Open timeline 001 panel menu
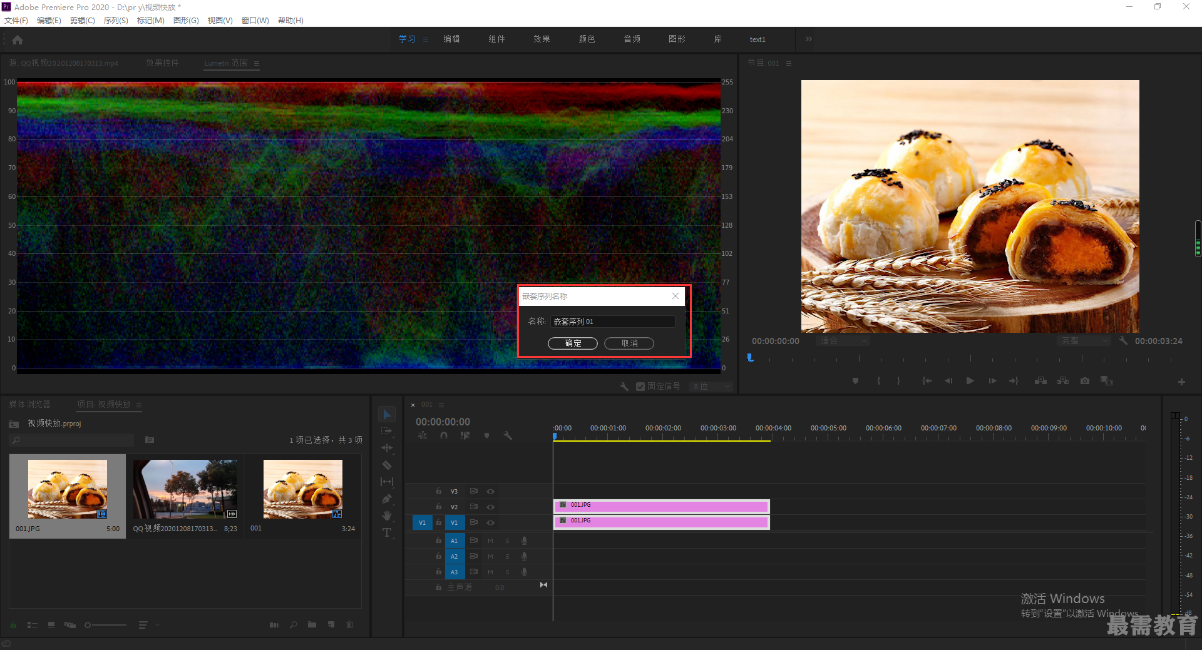This screenshot has width=1202, height=650. (441, 405)
